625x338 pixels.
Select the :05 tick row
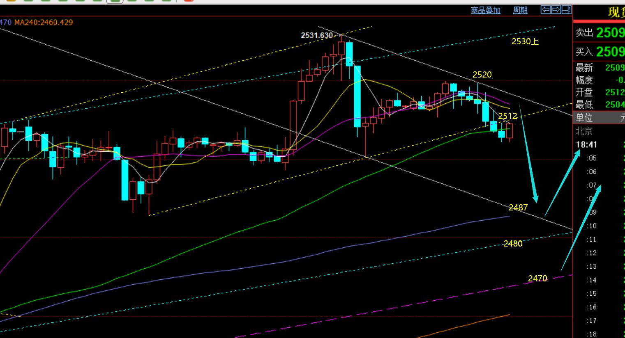599,158
